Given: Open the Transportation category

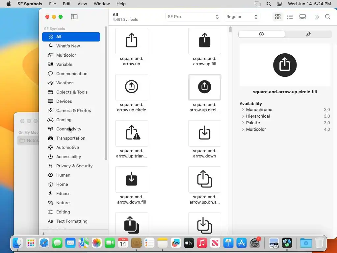Looking at the screenshot, I should (x=71, y=138).
